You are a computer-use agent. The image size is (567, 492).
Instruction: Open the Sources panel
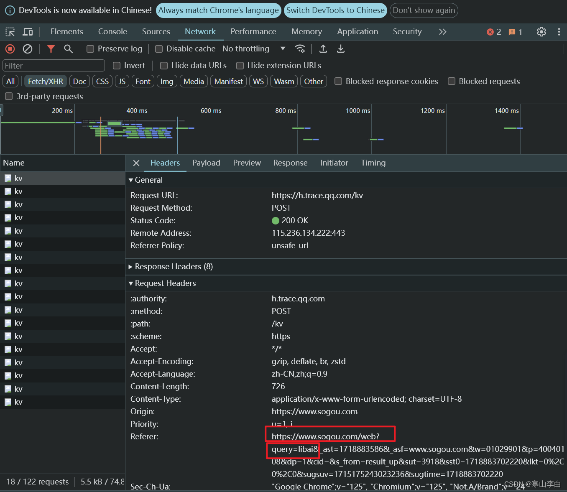156,32
